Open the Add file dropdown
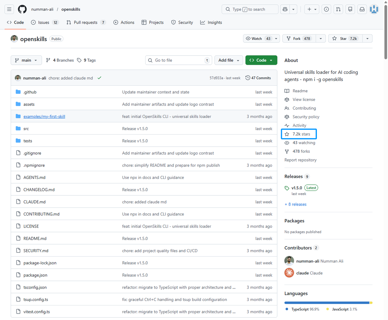The height and width of the screenshot is (320, 388). point(229,60)
